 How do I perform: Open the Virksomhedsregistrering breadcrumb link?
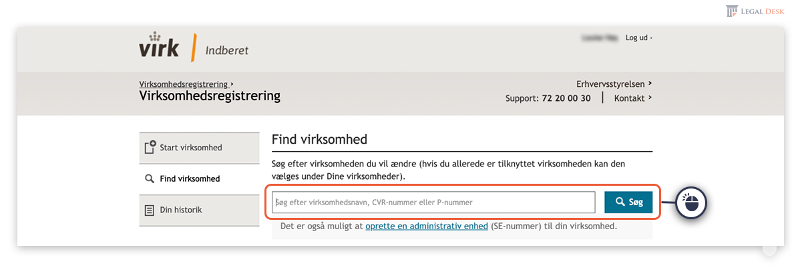[186, 84]
